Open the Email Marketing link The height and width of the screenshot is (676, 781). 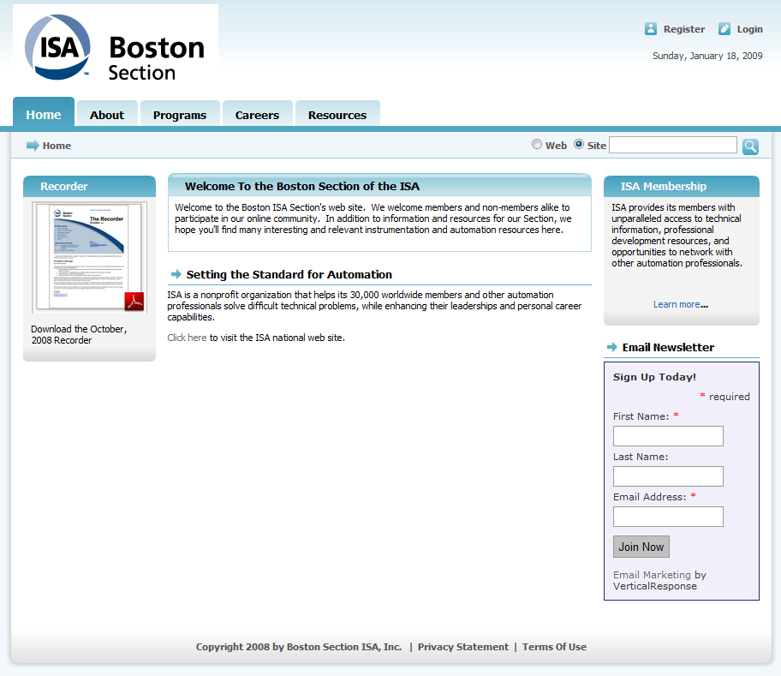pos(652,575)
